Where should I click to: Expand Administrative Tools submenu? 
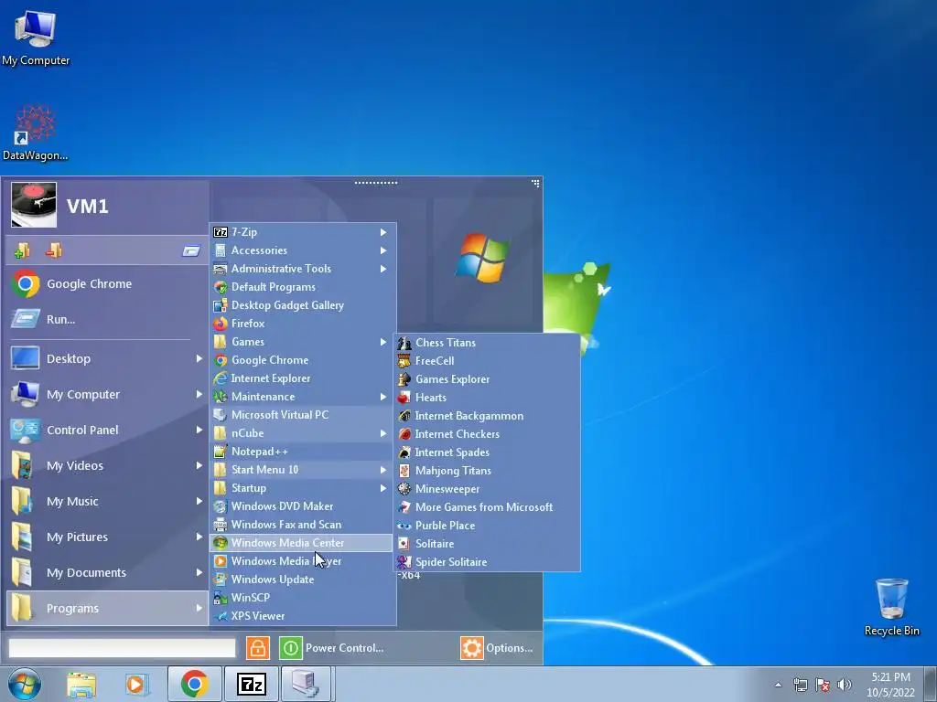(302, 269)
